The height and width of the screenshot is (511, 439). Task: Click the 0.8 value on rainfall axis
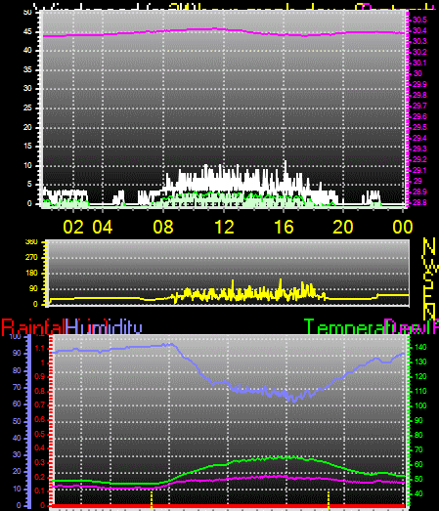39,391
